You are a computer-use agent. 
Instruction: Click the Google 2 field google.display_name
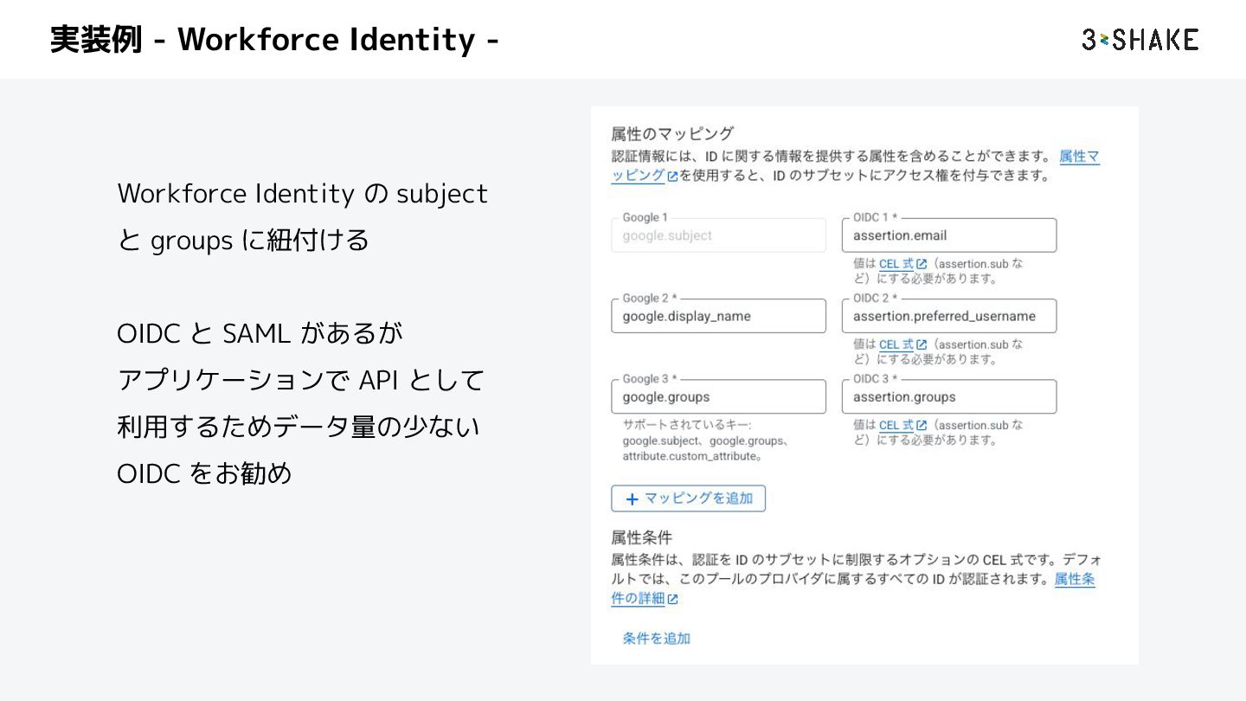718,317
